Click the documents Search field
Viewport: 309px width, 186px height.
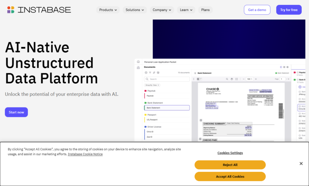tap(167, 79)
